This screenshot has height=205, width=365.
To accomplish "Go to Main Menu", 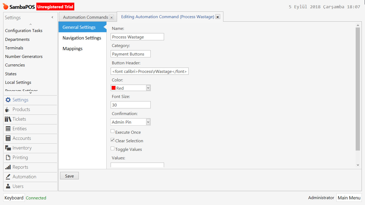I will 349,198.
